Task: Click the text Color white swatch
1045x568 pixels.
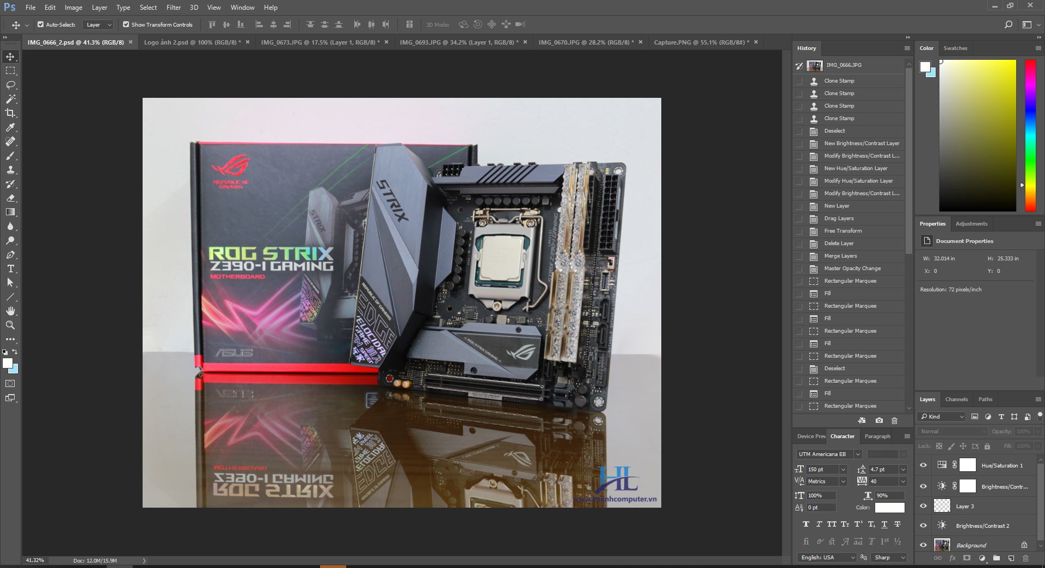Action: click(x=889, y=508)
